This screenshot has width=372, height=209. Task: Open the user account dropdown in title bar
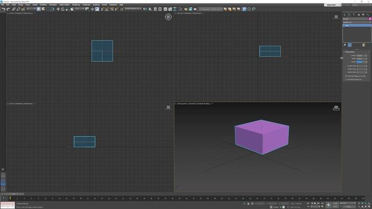332,5
